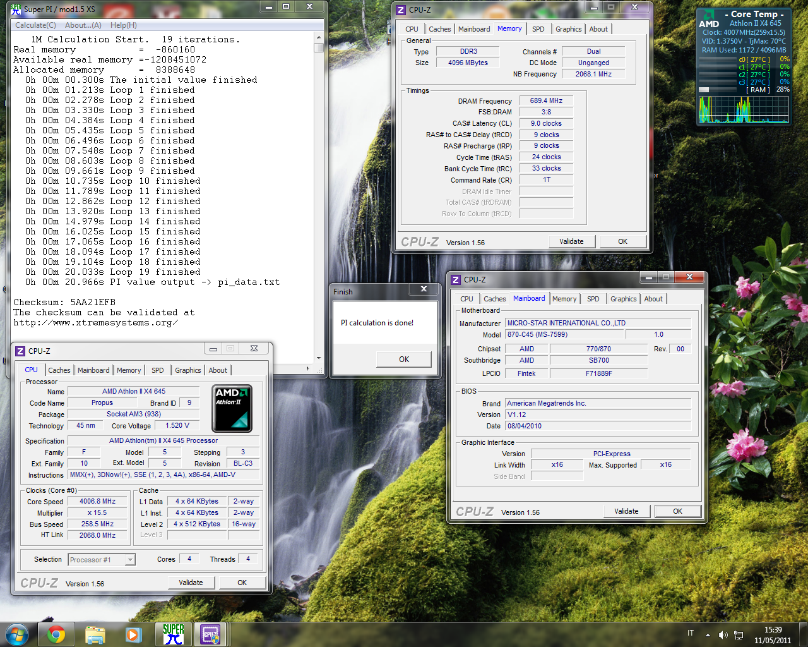Click Level 2 4 x 512 KBytes field
This screenshot has width=808, height=647.
(197, 524)
